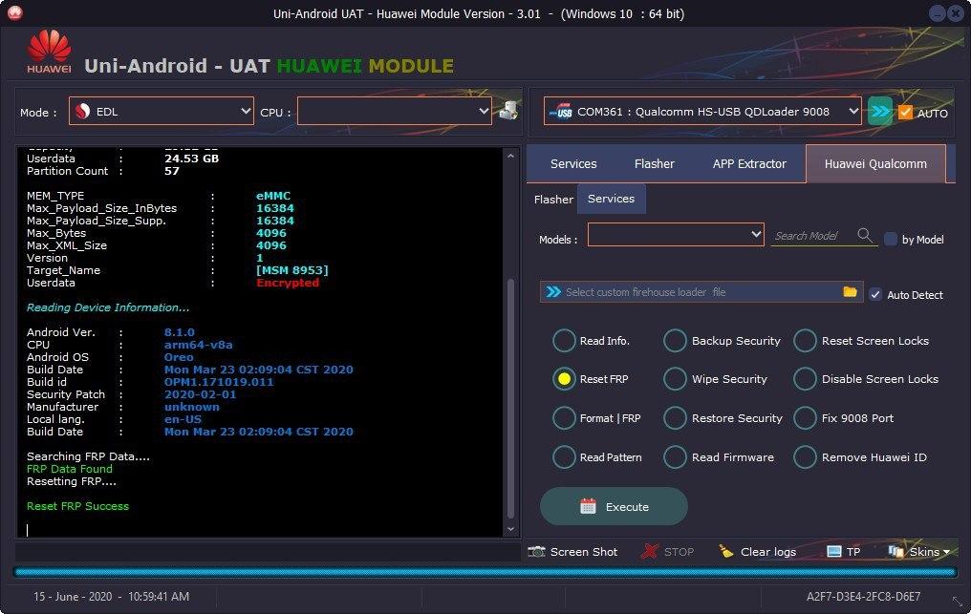971x614 pixels.
Task: Open the APP Extractor tab
Action: 749,164
